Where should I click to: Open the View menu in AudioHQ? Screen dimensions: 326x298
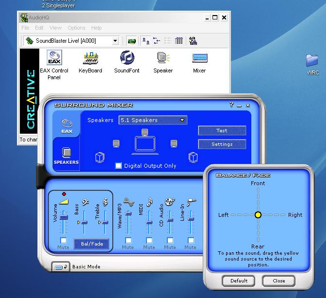click(55, 28)
